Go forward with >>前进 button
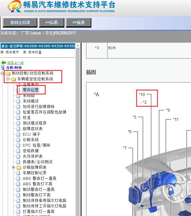Image resolution: width=191 pixels, height=216 pixels. [78, 23]
